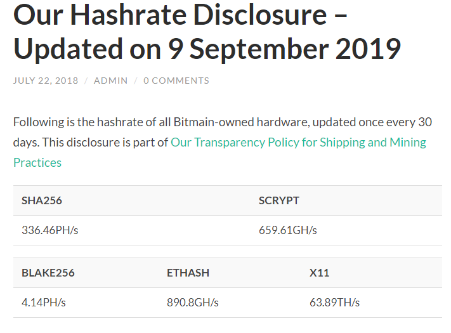451x333 pixels.
Task: Click 'This disclosure is part of' text
Action: (105, 143)
